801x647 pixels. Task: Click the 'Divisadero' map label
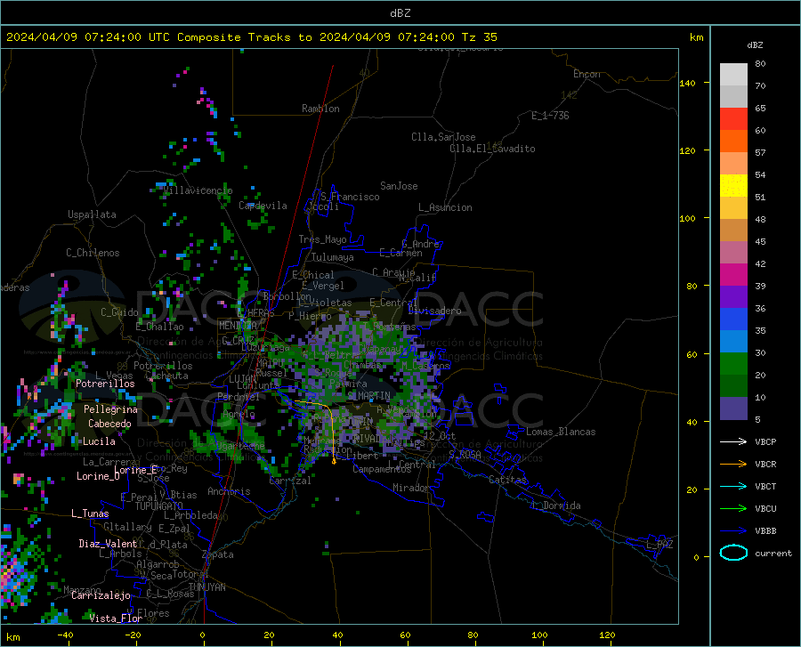[434, 311]
